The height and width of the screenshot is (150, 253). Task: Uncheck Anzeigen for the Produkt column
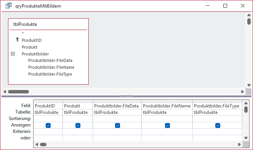(x=78, y=125)
